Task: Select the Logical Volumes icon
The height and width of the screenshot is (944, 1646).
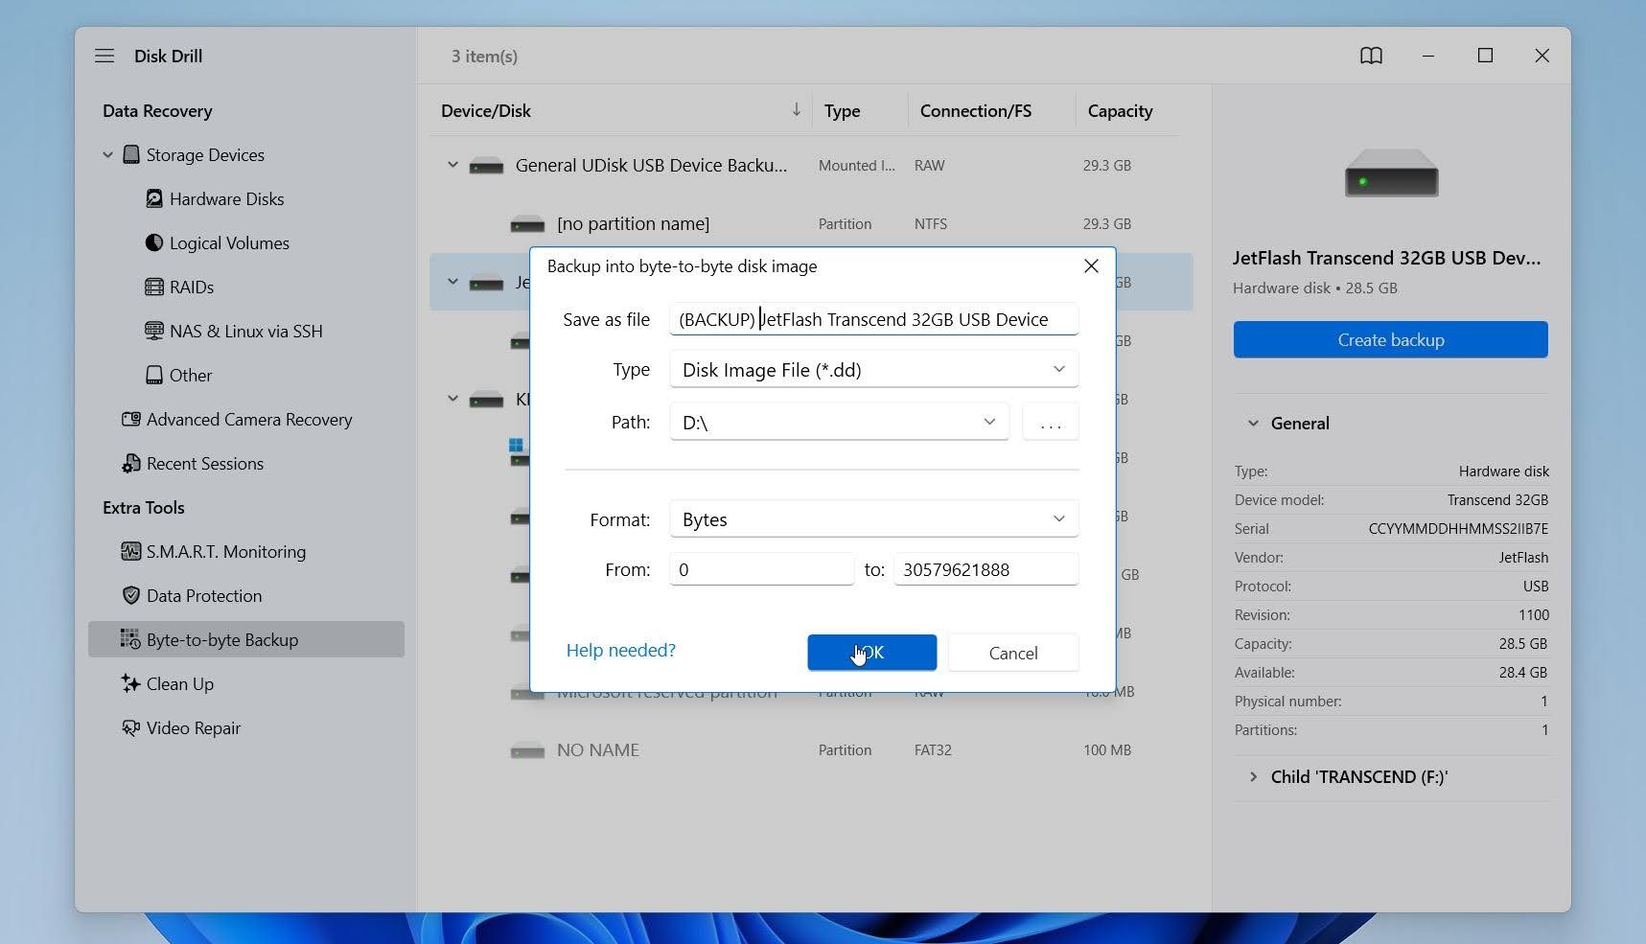Action: (153, 243)
